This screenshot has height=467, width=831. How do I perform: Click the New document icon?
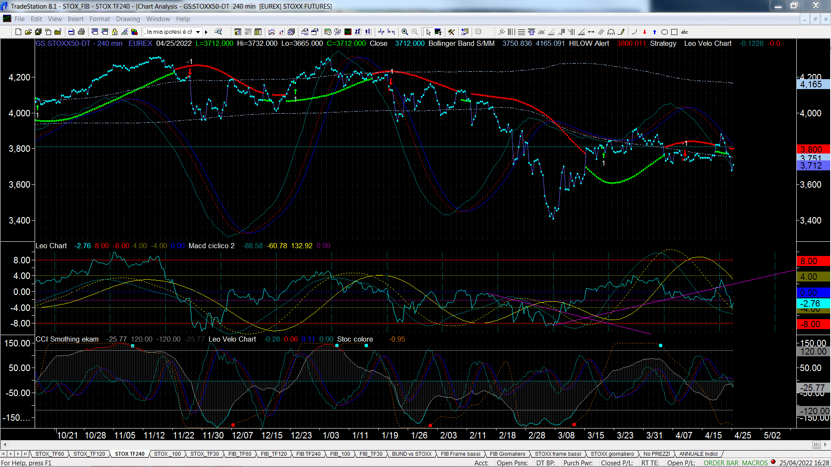(18, 32)
